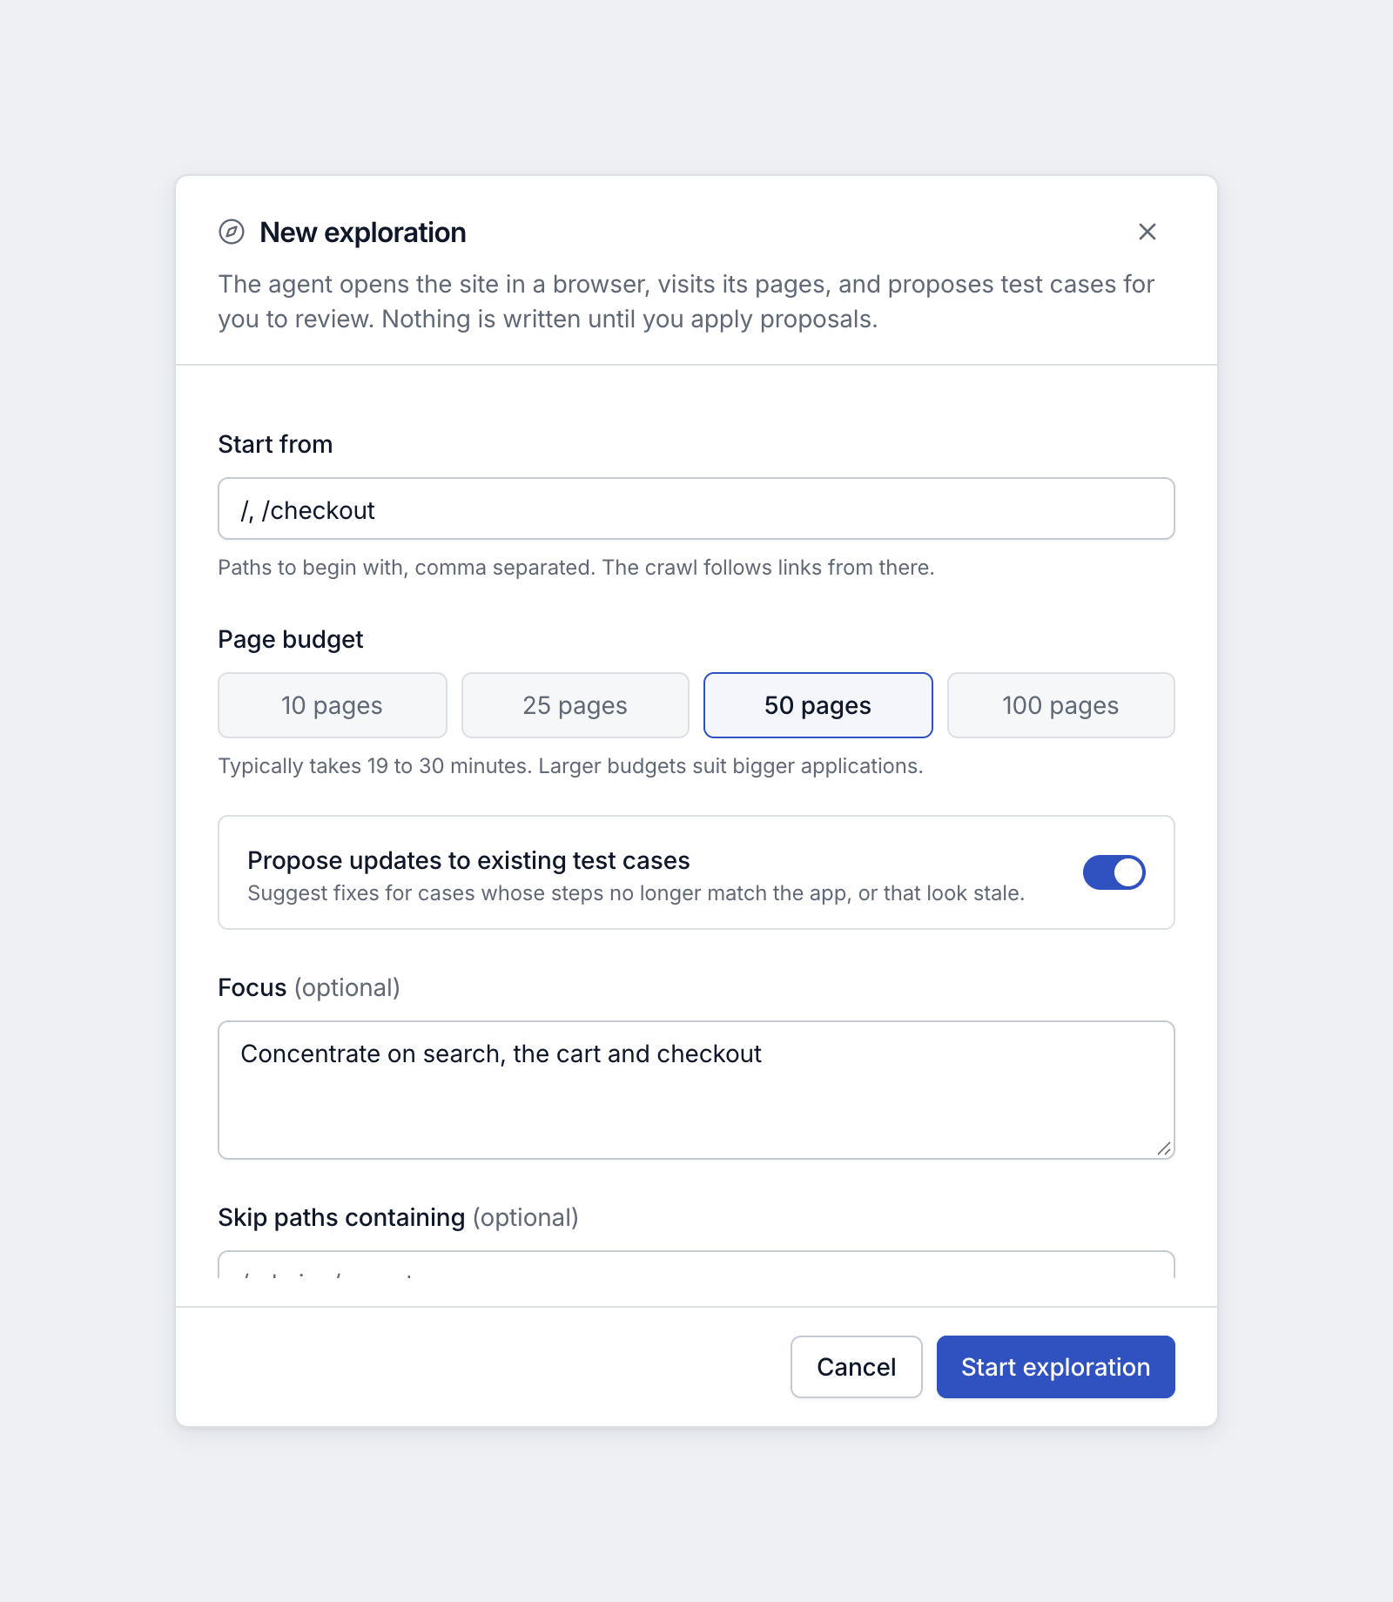Start the exploration
Image resolution: width=1393 pixels, height=1602 pixels.
click(1056, 1367)
